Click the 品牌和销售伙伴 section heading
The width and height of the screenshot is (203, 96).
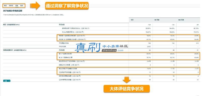[15, 50]
